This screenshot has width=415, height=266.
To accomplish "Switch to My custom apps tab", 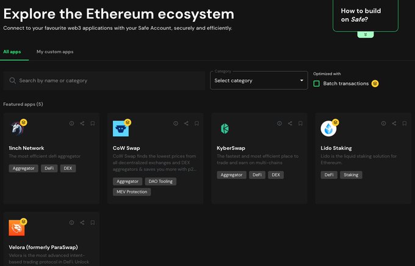I will coord(55,52).
